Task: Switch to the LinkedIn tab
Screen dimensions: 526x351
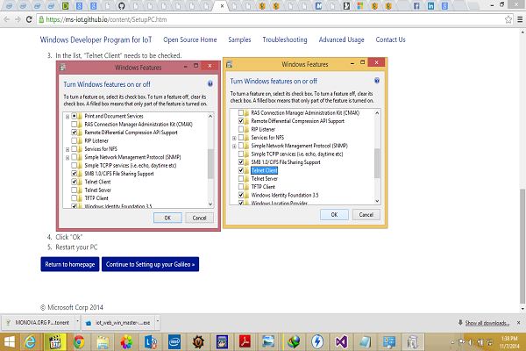Action: tap(430, 6)
